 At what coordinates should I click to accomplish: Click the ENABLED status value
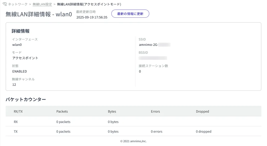(19, 71)
